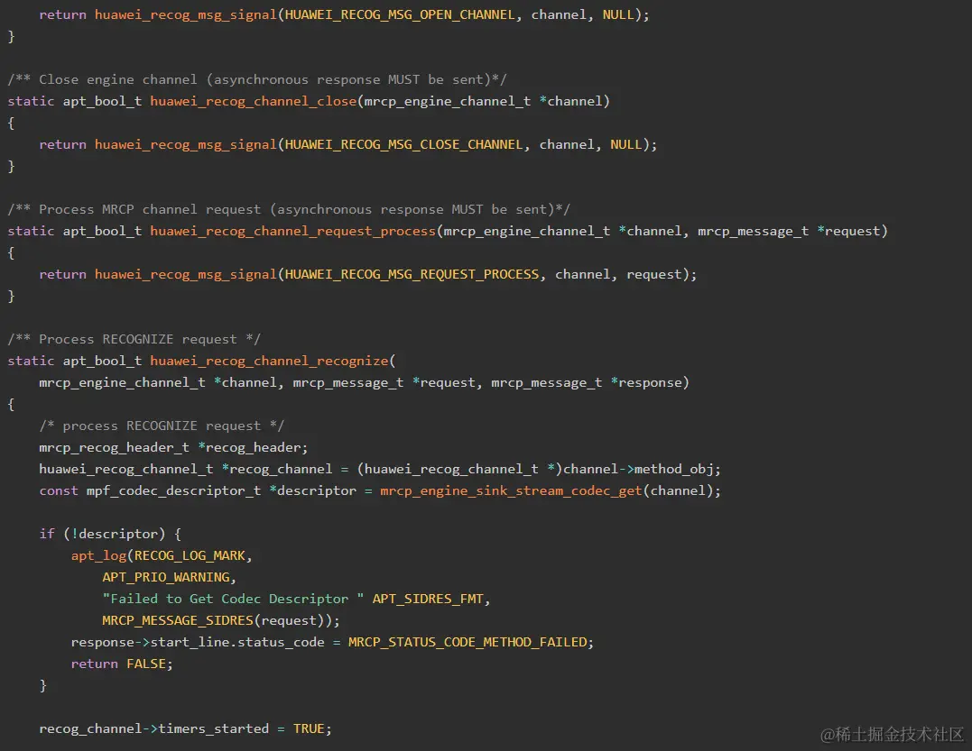Click the APT_SIDRES_FMT macro
Image resolution: width=972 pixels, height=751 pixels.
pyautogui.click(x=428, y=599)
